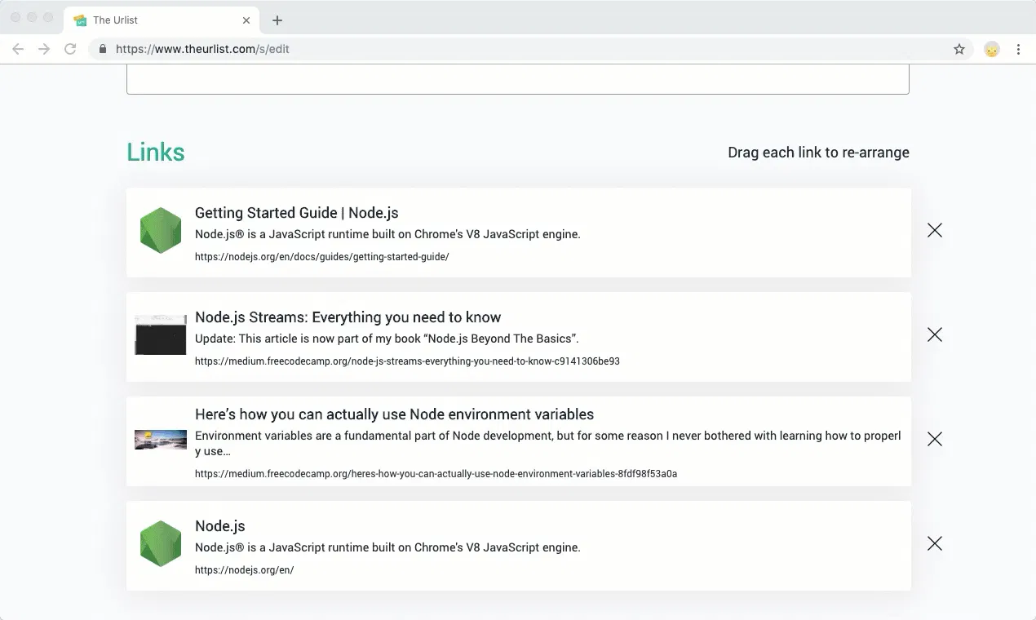The width and height of the screenshot is (1036, 620).
Task: Click the Urlist favicon in tab
Action: coord(80,20)
